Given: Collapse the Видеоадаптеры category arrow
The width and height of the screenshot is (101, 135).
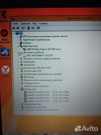Looking at the screenshot, I should coord(18,46).
